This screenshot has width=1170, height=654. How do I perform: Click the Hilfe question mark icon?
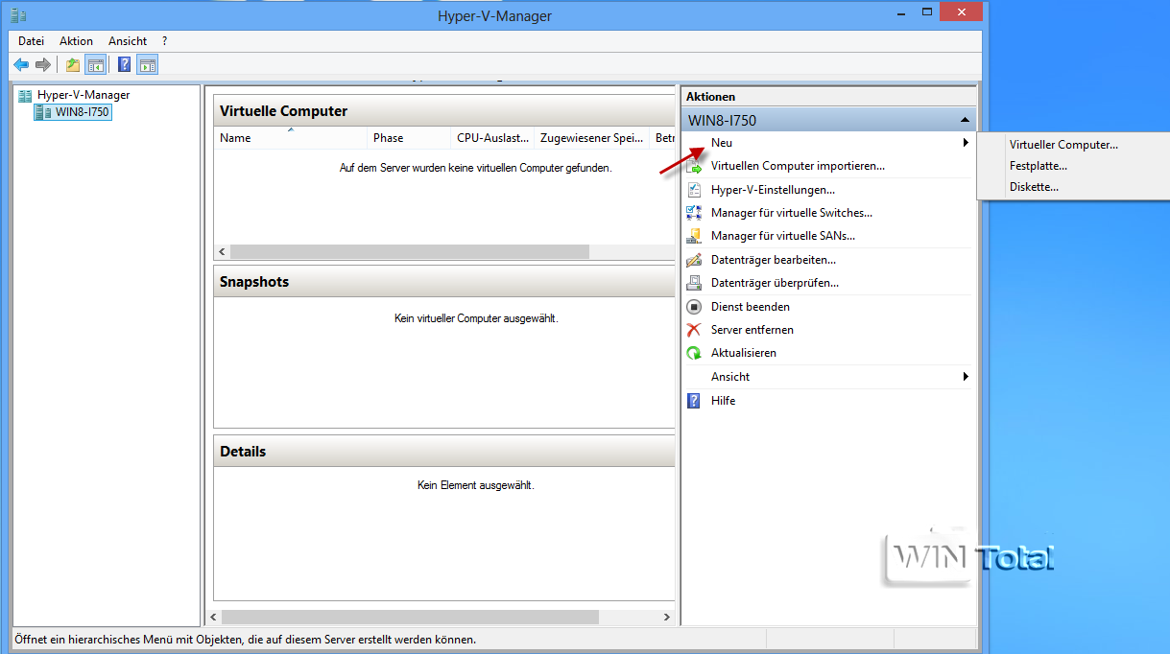tap(694, 401)
